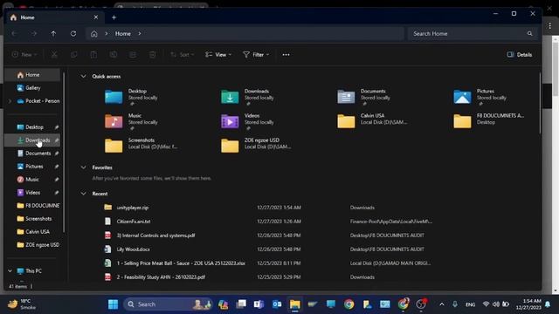
Task: Close the Home tab
Action: pyautogui.click(x=96, y=17)
